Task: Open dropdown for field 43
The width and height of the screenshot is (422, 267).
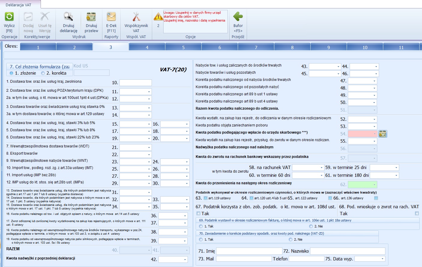Action: point(338,67)
